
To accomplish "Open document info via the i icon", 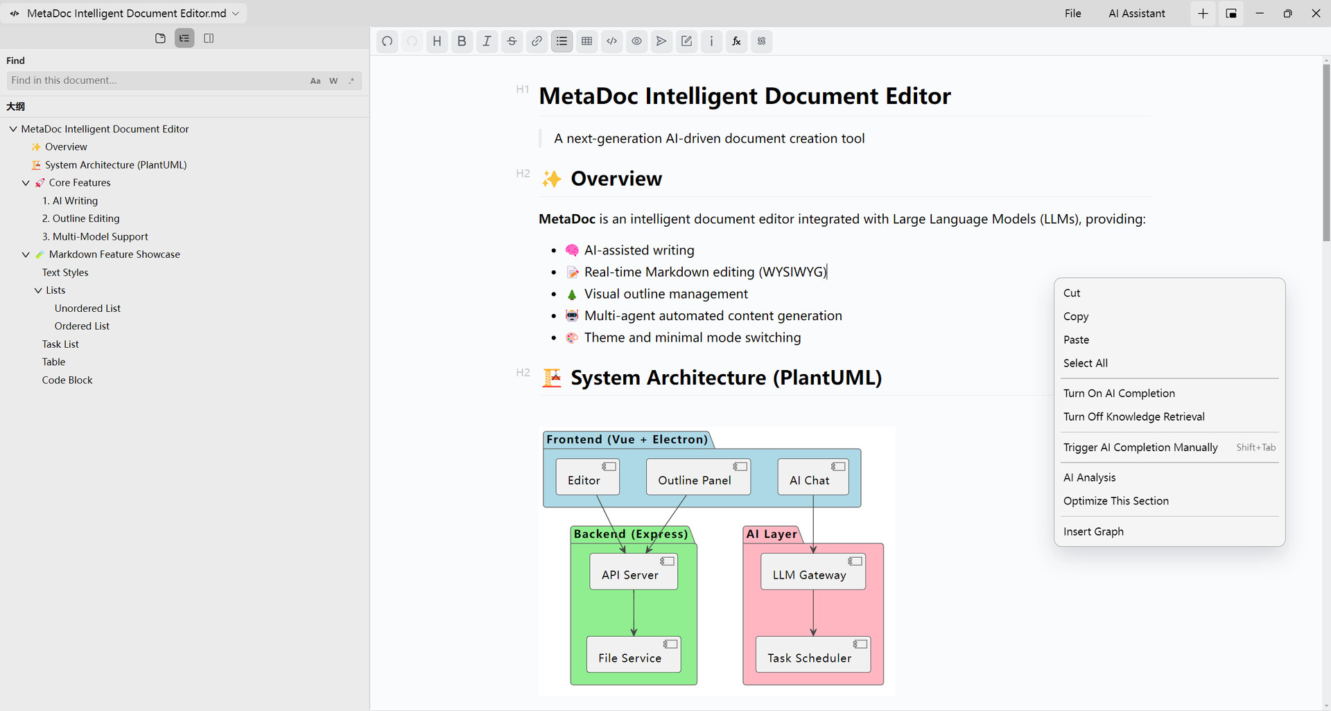I will [712, 42].
